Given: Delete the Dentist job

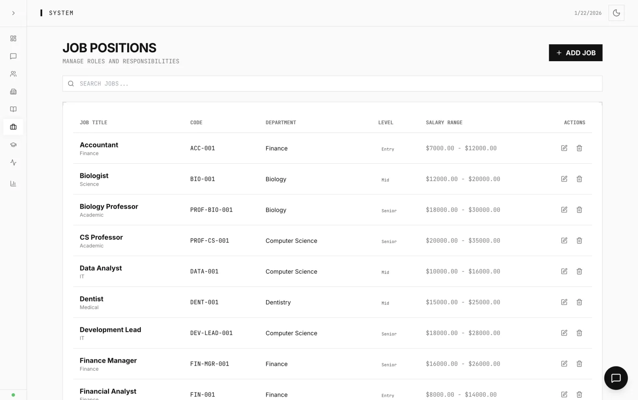Looking at the screenshot, I should pyautogui.click(x=579, y=302).
